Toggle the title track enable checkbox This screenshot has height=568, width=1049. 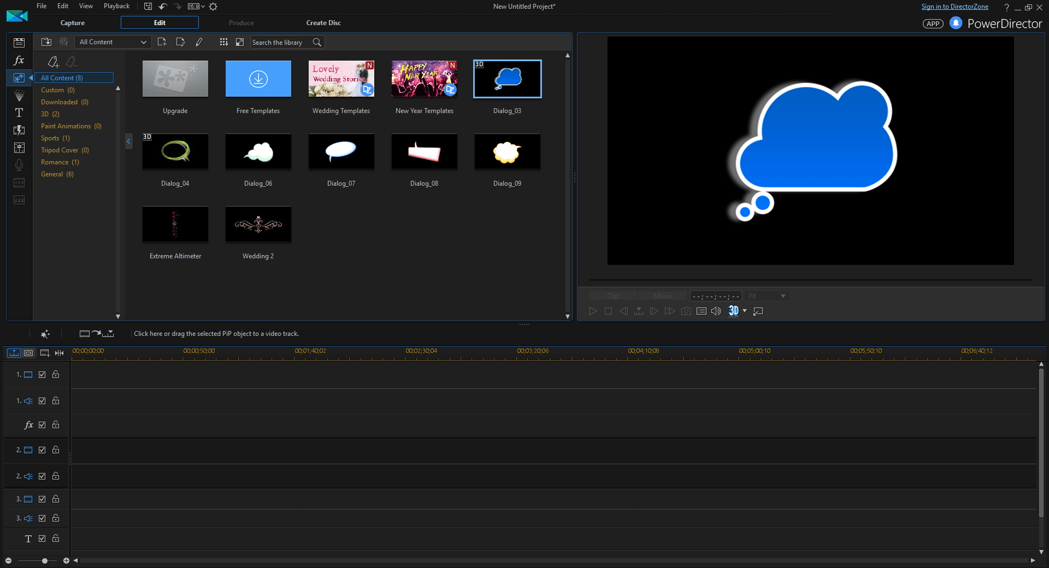point(42,539)
